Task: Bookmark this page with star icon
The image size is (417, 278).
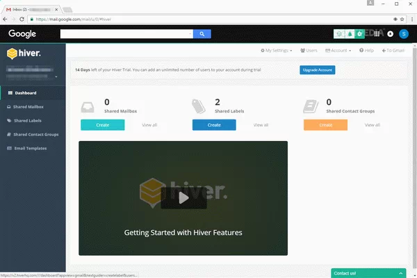Action: (x=395, y=19)
